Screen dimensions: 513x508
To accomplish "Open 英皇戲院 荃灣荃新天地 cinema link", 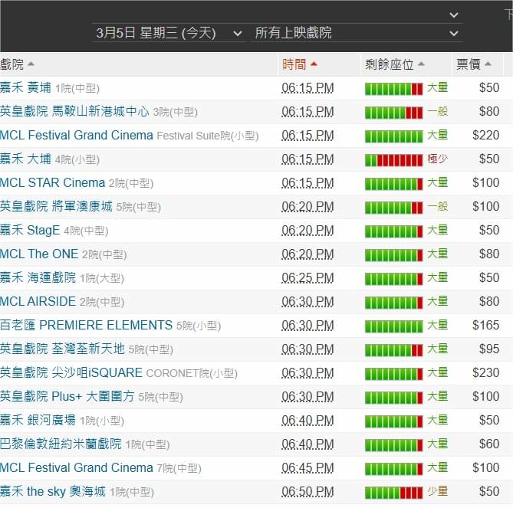I will click(x=62, y=349).
